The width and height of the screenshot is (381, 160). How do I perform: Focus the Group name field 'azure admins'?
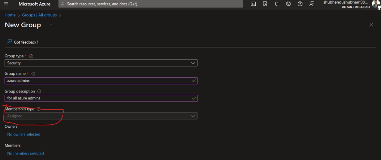[101, 80]
